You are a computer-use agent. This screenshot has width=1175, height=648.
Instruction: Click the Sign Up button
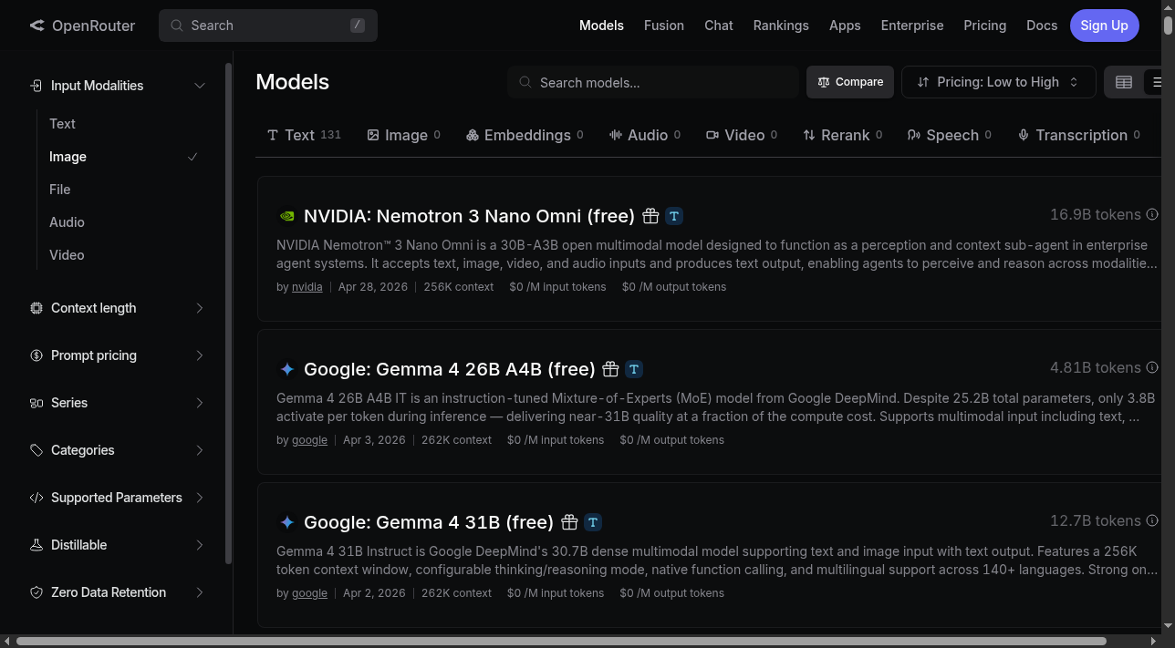click(1104, 26)
